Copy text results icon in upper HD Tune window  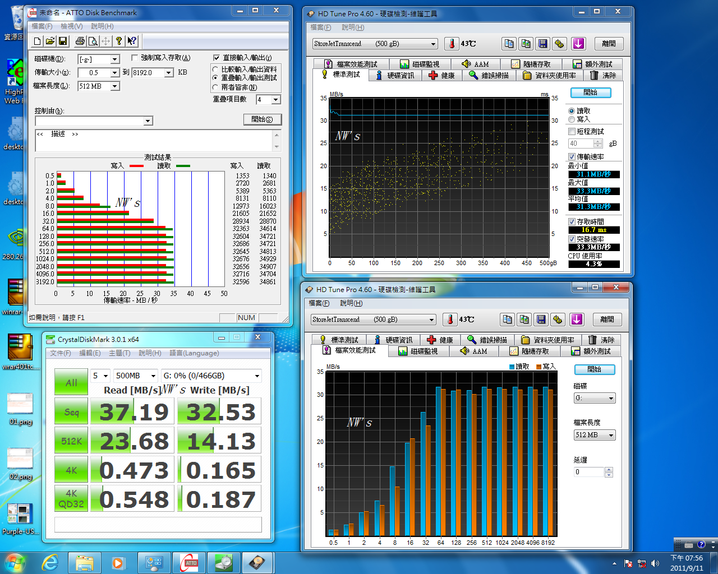pyautogui.click(x=509, y=44)
